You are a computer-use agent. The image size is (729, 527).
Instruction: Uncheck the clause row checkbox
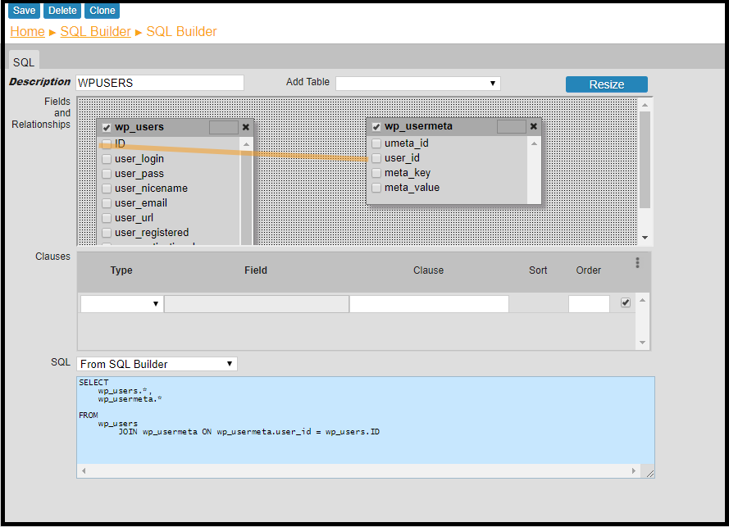(626, 302)
